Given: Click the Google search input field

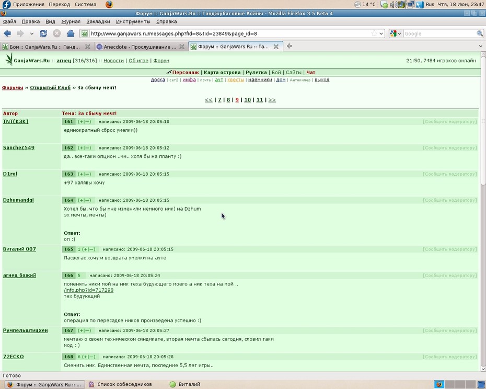Looking at the screenshot, I should point(439,33).
